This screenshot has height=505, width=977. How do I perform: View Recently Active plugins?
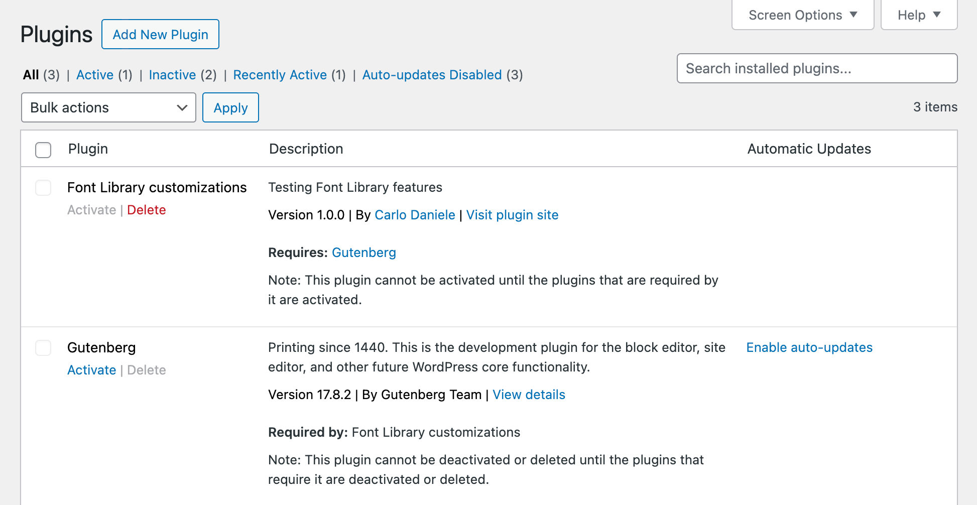coord(280,74)
